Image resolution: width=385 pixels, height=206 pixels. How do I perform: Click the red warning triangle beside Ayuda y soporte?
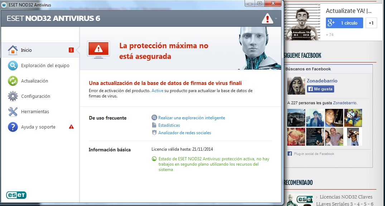71,127
